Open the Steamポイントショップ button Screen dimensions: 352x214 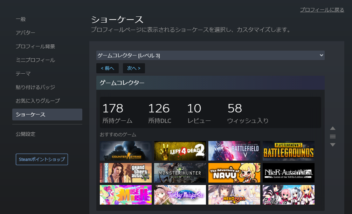42,160
